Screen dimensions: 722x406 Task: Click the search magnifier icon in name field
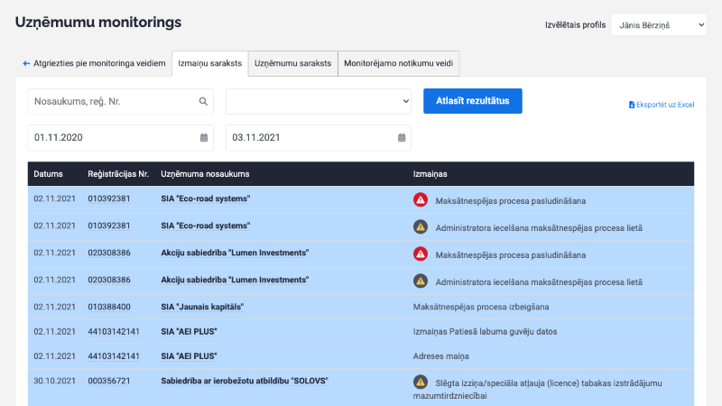pos(203,102)
